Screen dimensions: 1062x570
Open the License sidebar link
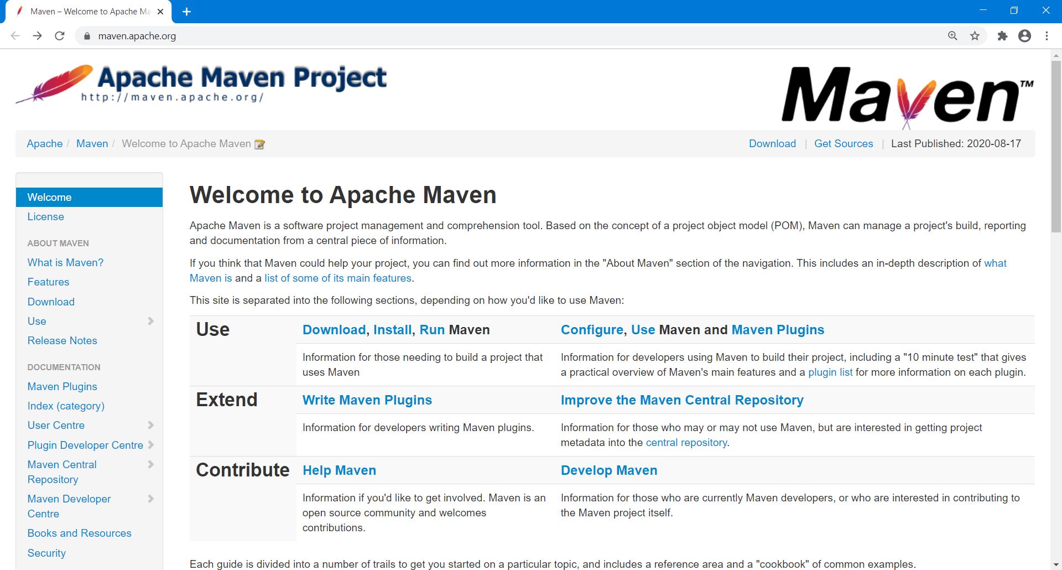pyautogui.click(x=46, y=217)
